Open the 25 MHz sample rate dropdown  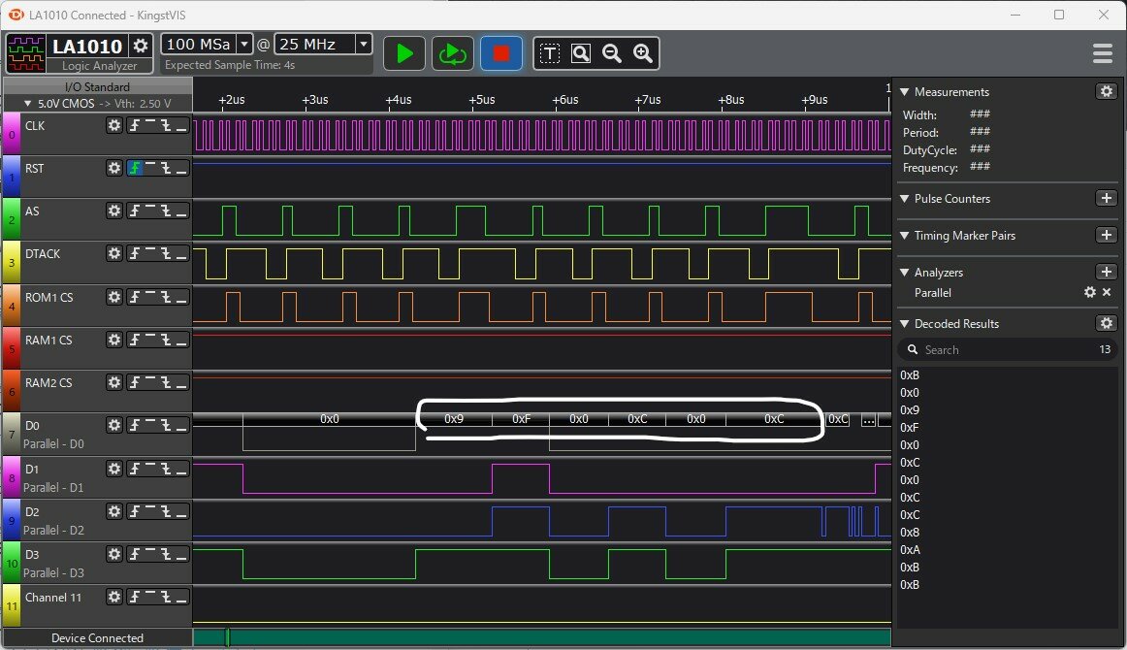[x=364, y=44]
